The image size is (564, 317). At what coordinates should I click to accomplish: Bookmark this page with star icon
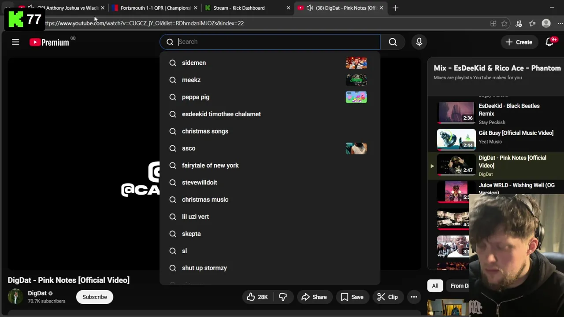pyautogui.click(x=505, y=24)
